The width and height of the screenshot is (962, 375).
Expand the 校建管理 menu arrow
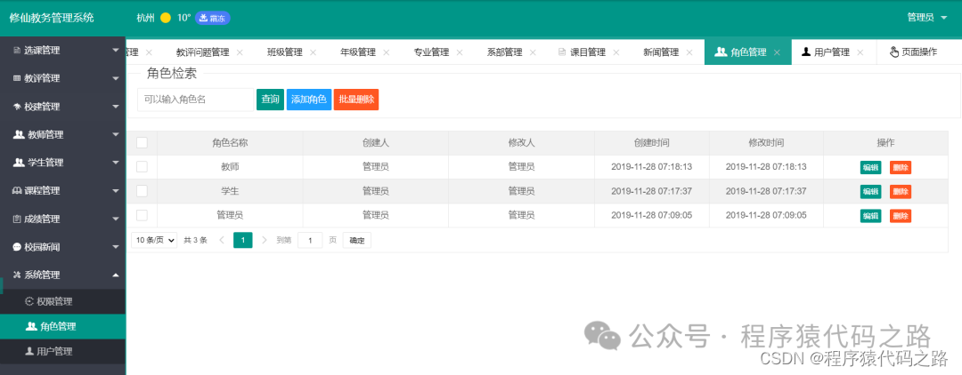pos(116,107)
